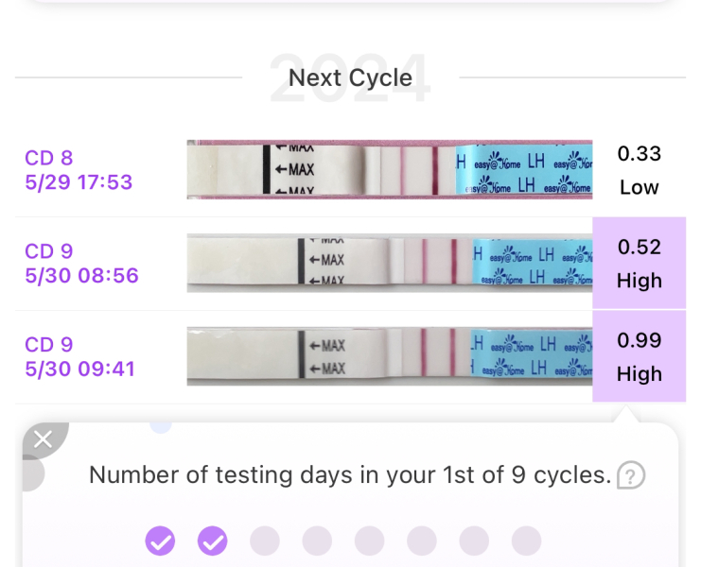701x567 pixels.
Task: Close the testing days popup
Action: click(43, 438)
